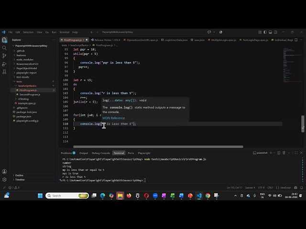This screenshot has height=229, width=306.
Task: Open the Testing flask view
Action: (4, 72)
